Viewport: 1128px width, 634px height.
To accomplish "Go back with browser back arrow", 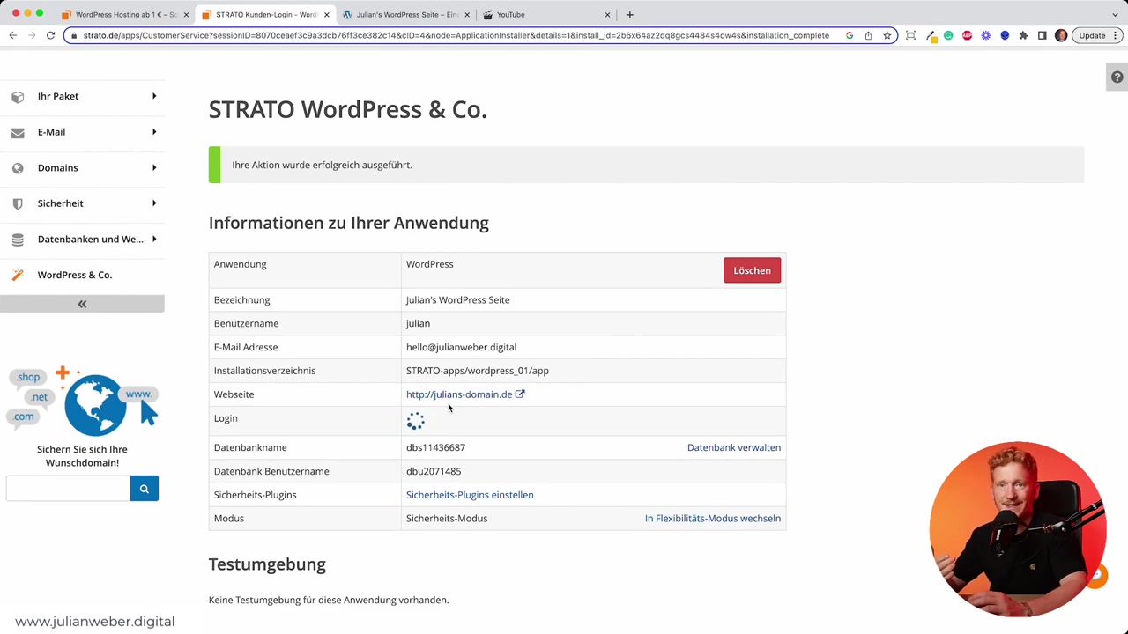I will [x=12, y=35].
